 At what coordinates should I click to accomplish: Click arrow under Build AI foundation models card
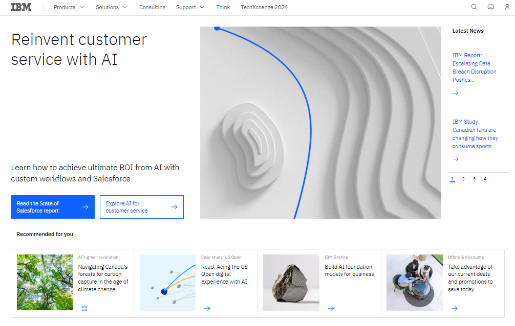coord(331,308)
